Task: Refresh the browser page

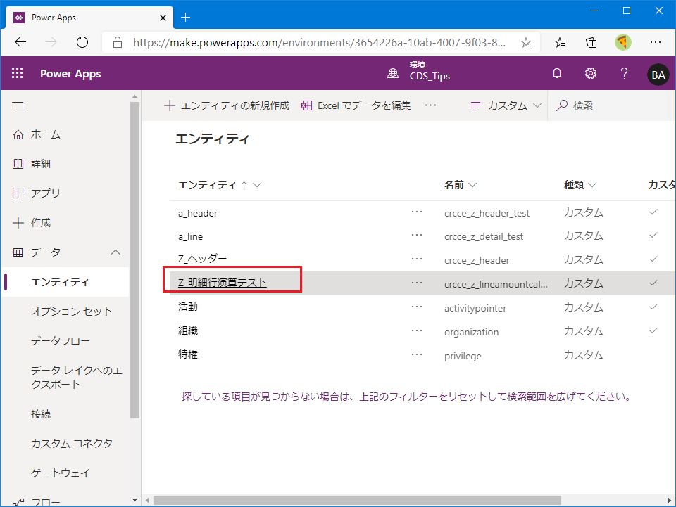Action: 82,42
